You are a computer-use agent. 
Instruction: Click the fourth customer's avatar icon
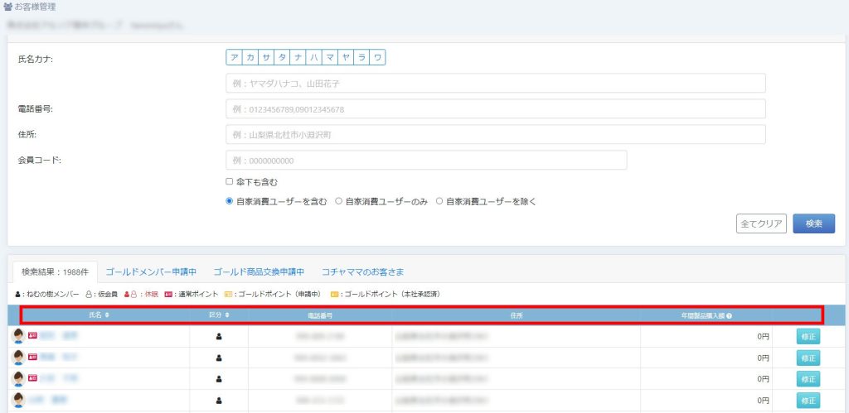coord(18,401)
